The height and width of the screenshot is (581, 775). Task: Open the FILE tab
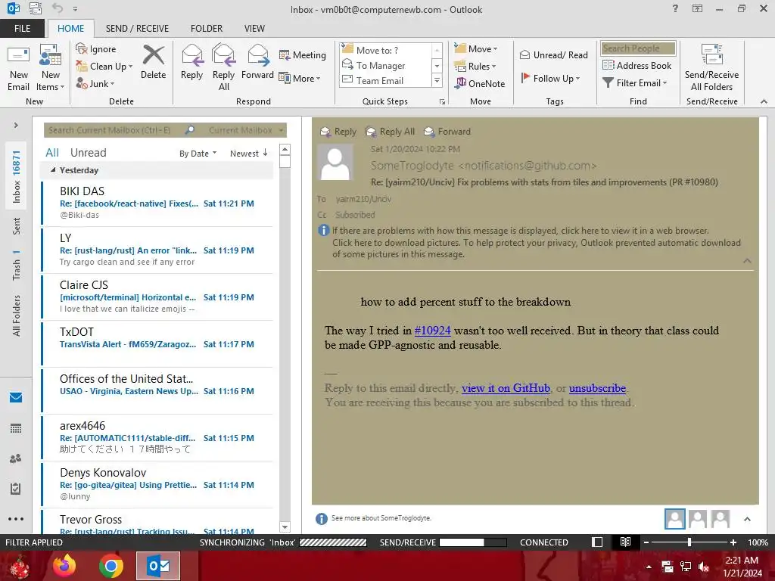click(x=22, y=29)
